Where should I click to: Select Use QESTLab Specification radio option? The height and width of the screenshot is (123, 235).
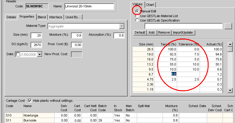point(137,20)
